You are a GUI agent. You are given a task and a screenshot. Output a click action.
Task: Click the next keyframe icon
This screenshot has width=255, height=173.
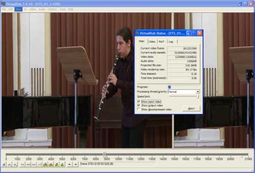point(51,165)
